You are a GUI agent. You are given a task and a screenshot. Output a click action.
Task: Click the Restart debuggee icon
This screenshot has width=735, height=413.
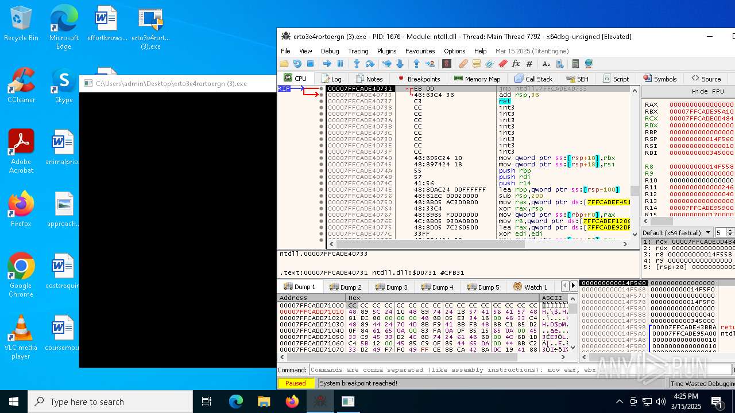(297, 64)
